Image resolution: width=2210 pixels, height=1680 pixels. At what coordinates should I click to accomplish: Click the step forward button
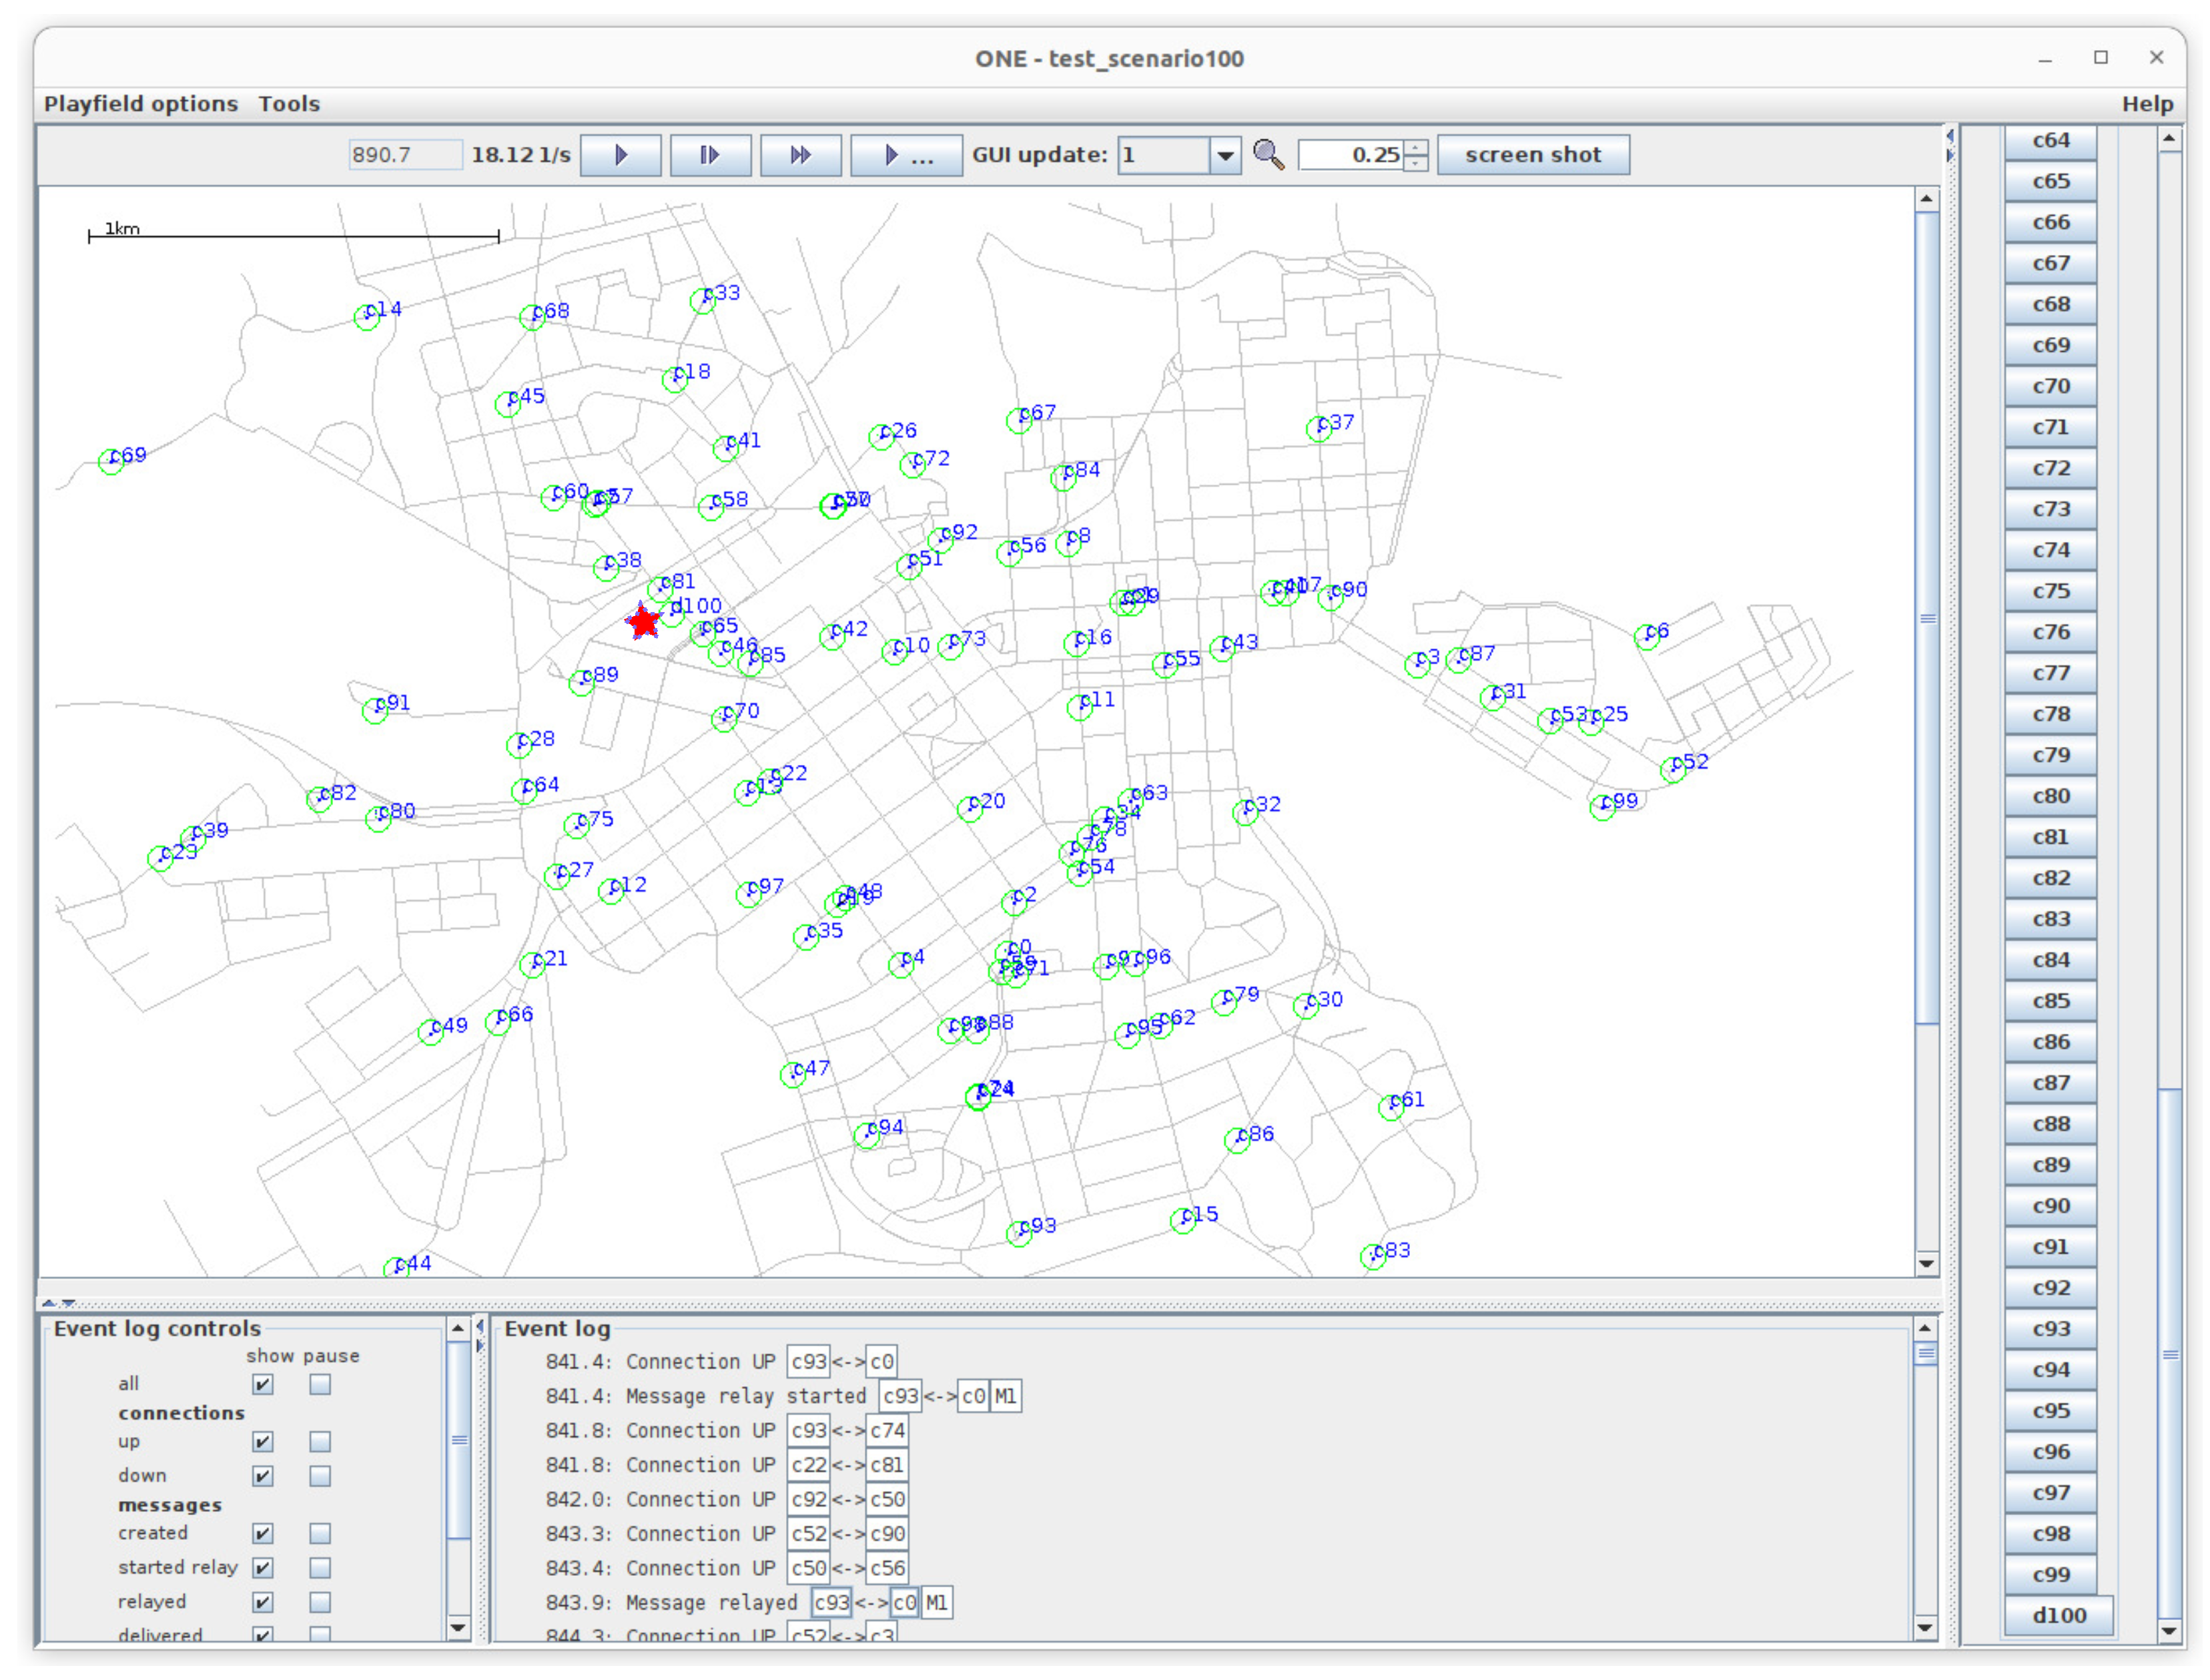(710, 155)
